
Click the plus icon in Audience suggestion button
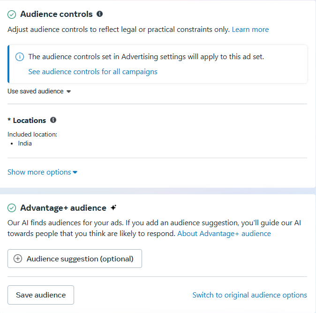point(18,259)
